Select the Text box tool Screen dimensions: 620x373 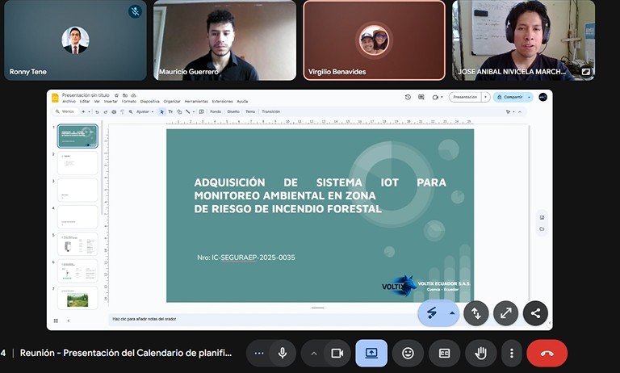coord(170,112)
